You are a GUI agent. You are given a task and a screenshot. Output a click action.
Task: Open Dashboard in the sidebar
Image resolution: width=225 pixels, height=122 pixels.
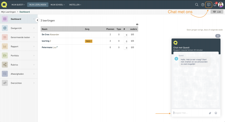click(19, 19)
